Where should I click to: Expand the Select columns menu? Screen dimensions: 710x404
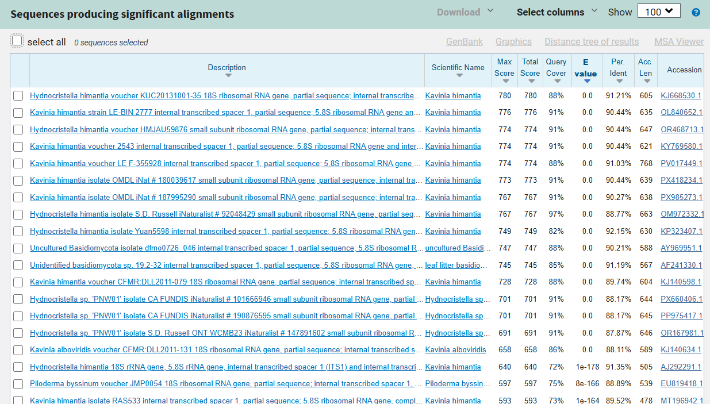(x=557, y=12)
